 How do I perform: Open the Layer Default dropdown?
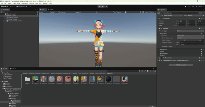tap(196, 16)
